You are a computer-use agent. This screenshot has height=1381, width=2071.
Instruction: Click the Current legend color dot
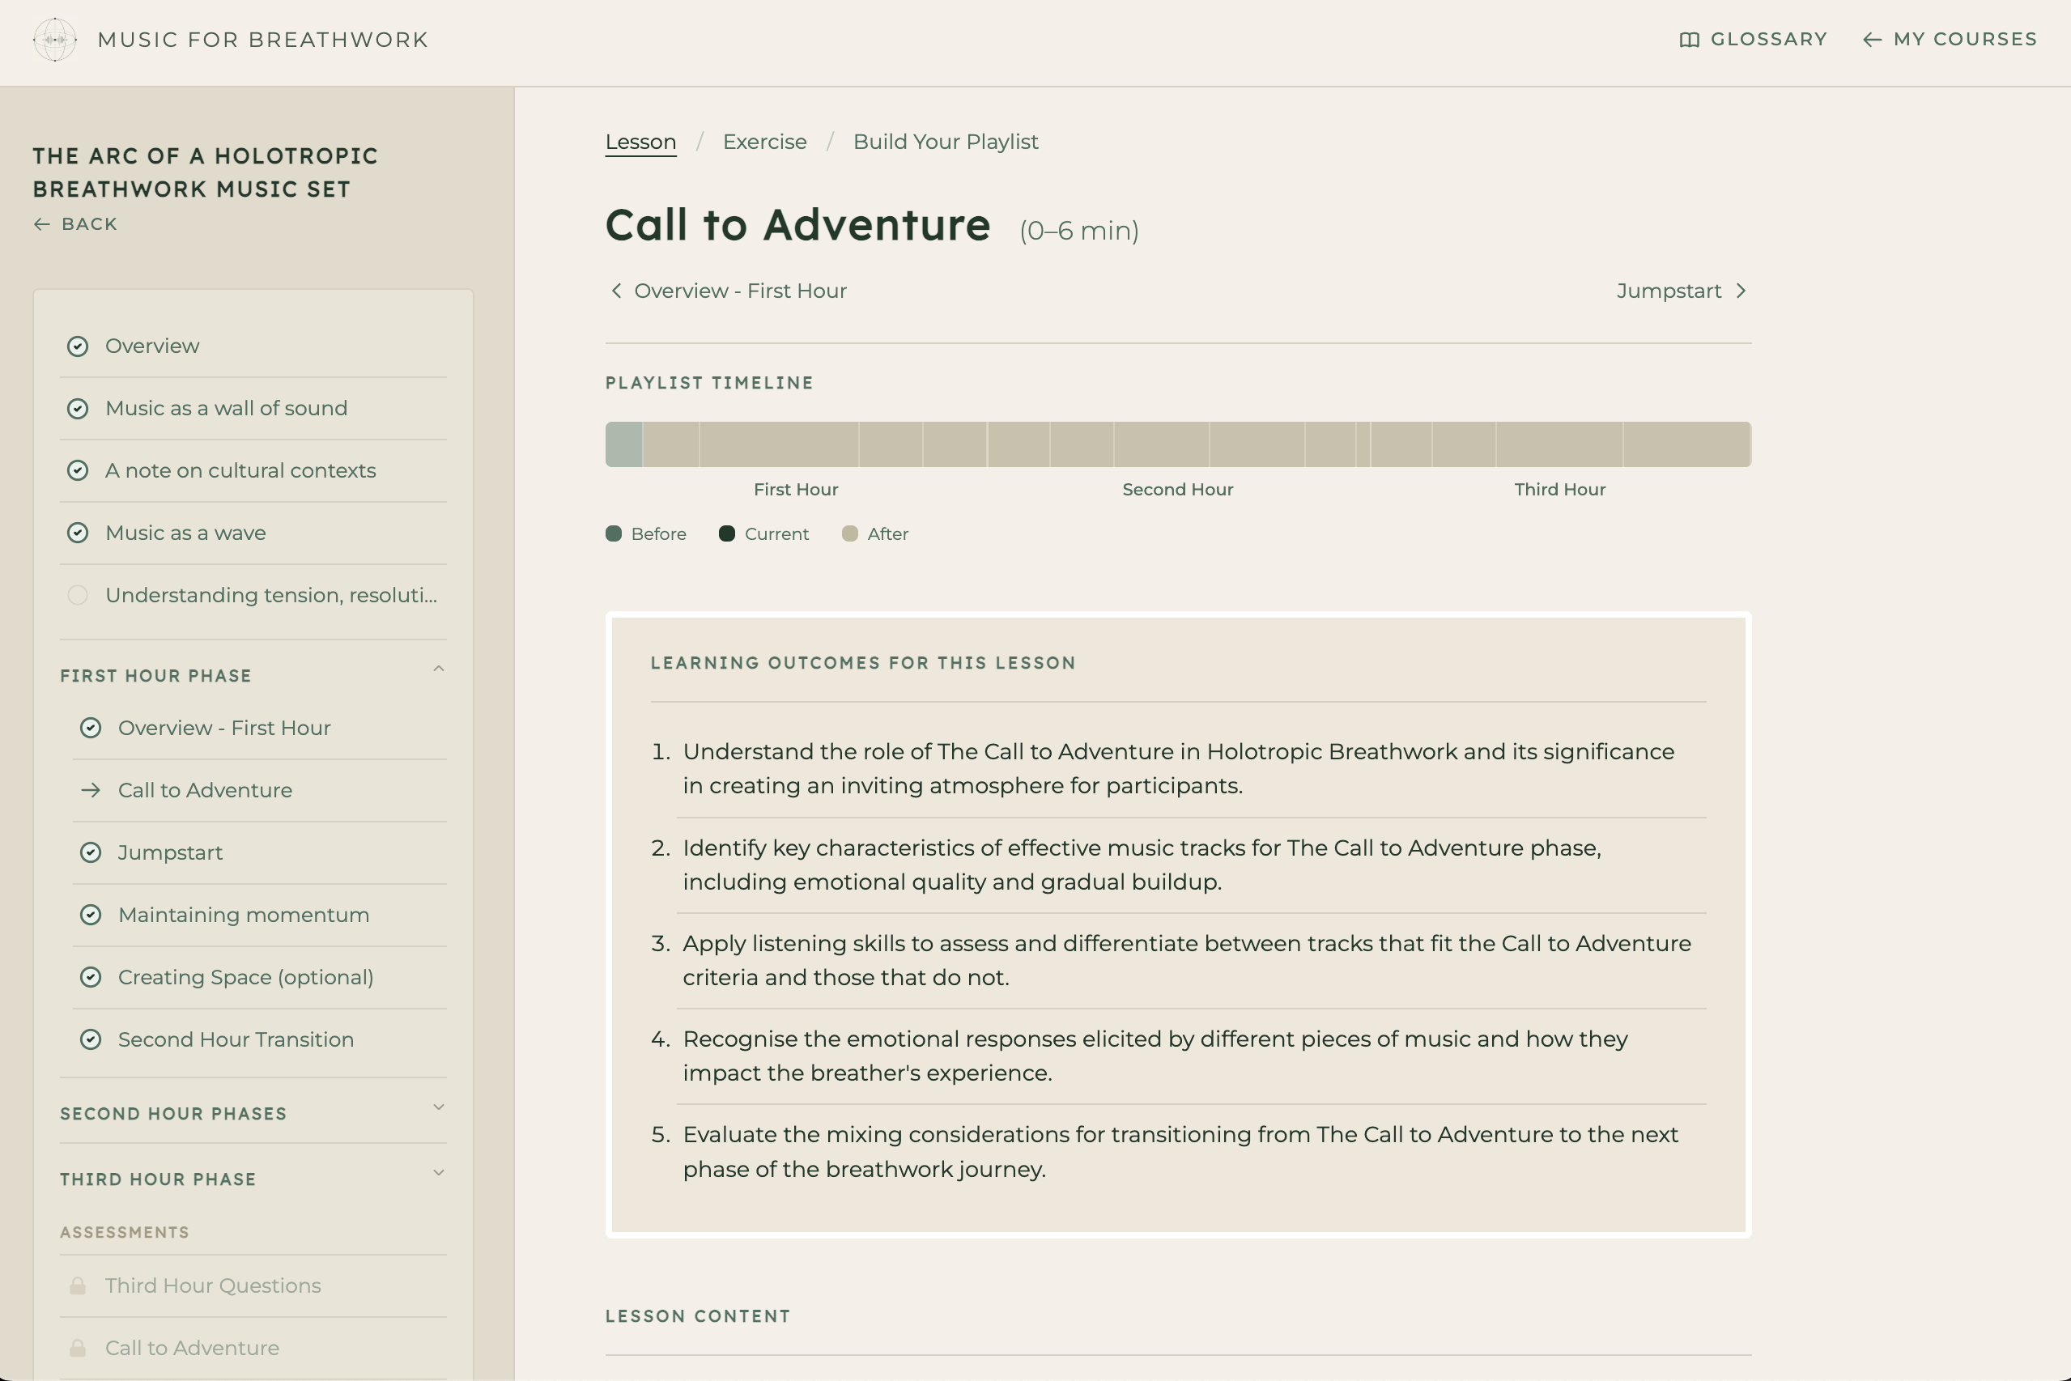727,533
